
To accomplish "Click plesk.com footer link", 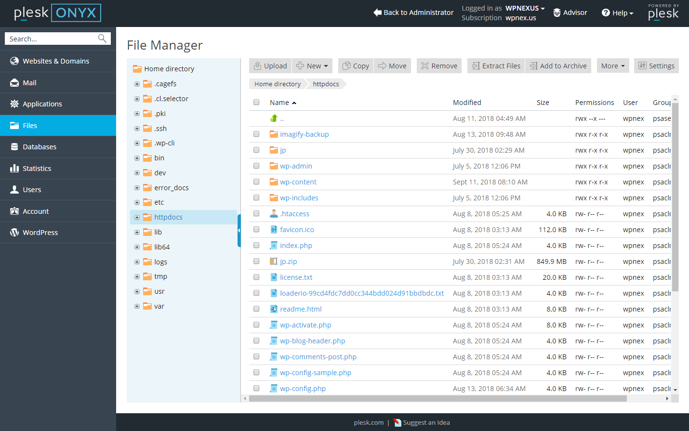I will 369,423.
